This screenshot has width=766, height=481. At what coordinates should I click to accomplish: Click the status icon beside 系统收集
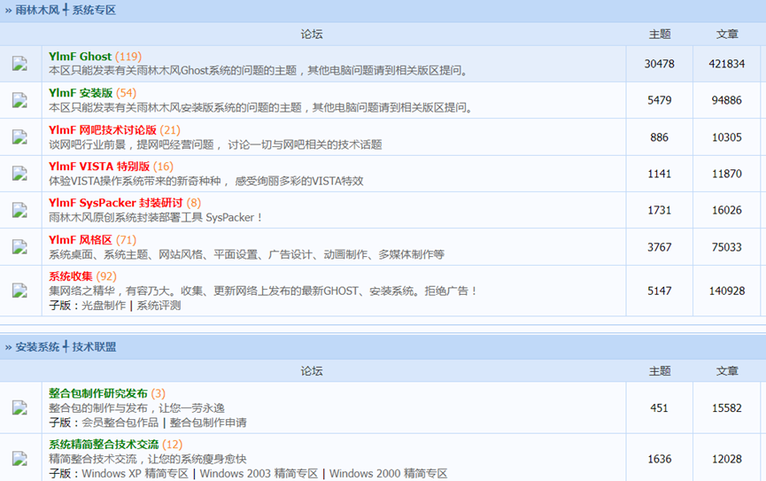pyautogui.click(x=19, y=291)
